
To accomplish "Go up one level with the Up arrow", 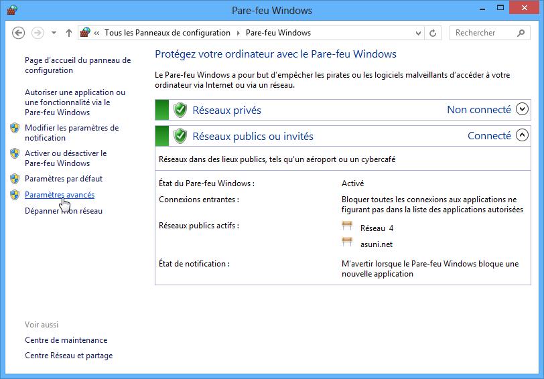I will 69,33.
